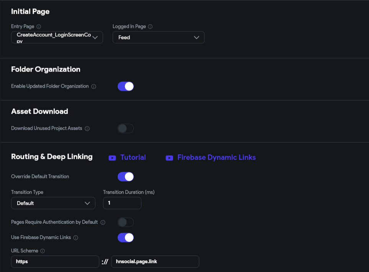Click info icon next to Use Firebase Dynamic Links
This screenshot has height=272, width=369.
point(75,238)
